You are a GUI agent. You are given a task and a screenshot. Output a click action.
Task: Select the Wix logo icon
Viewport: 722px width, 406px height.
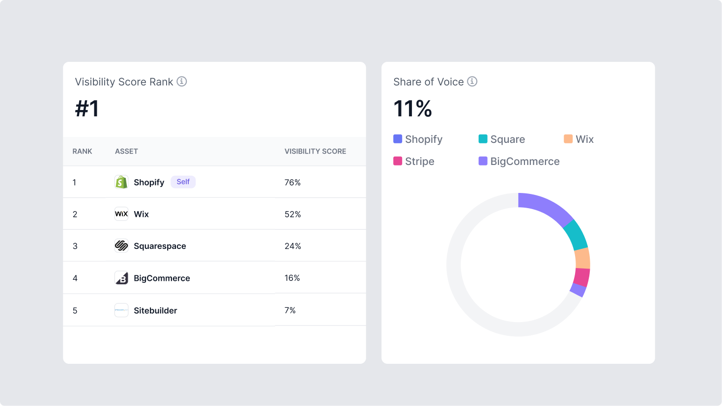[121, 214]
